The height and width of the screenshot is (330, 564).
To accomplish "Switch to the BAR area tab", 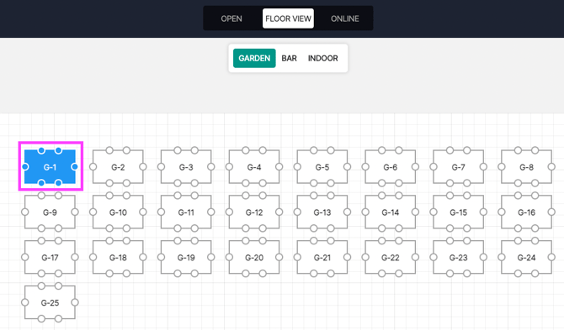I will pos(289,58).
